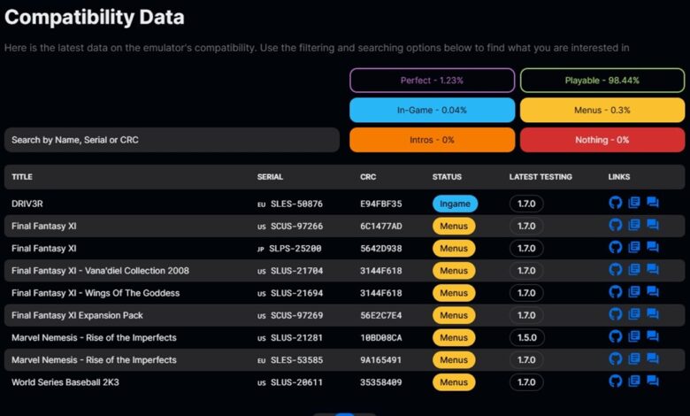Open the forum icon in the SLES-53585 Marvel Nemesis row

pyautogui.click(x=652, y=359)
